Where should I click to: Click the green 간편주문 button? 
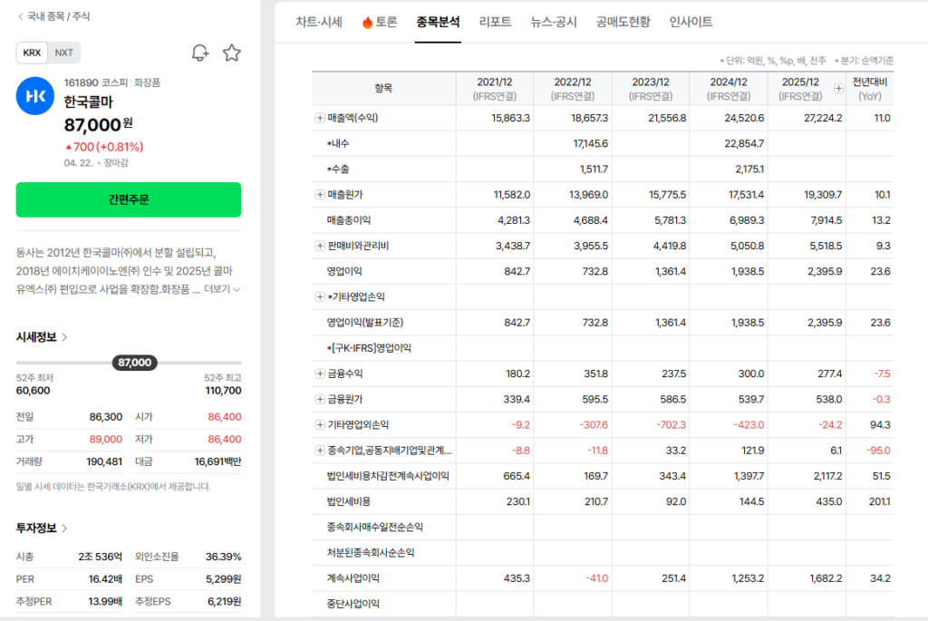tap(129, 199)
